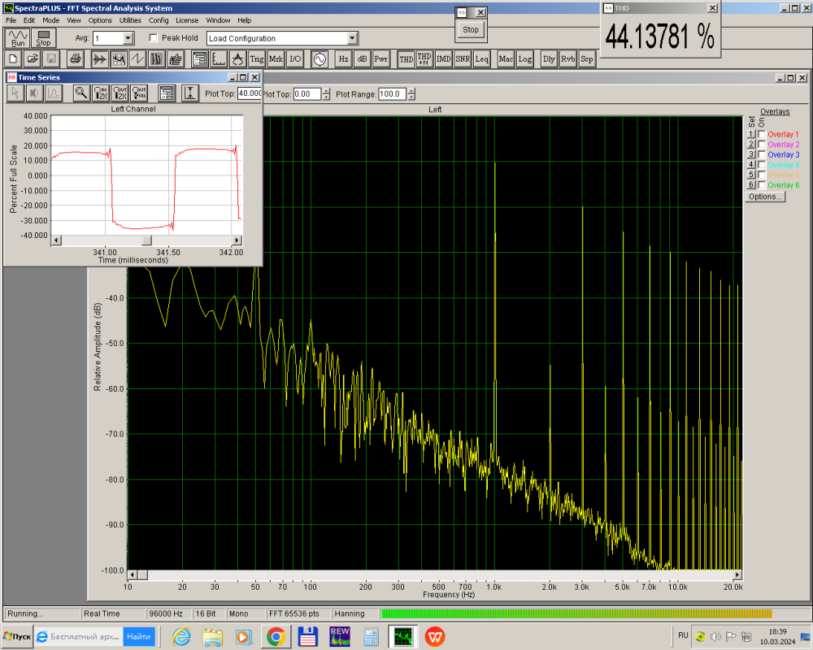
Task: Open the Utilities menu
Action: 130,20
